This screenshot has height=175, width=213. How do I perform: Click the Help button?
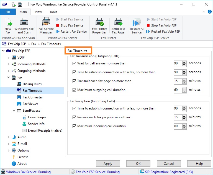click(x=199, y=164)
